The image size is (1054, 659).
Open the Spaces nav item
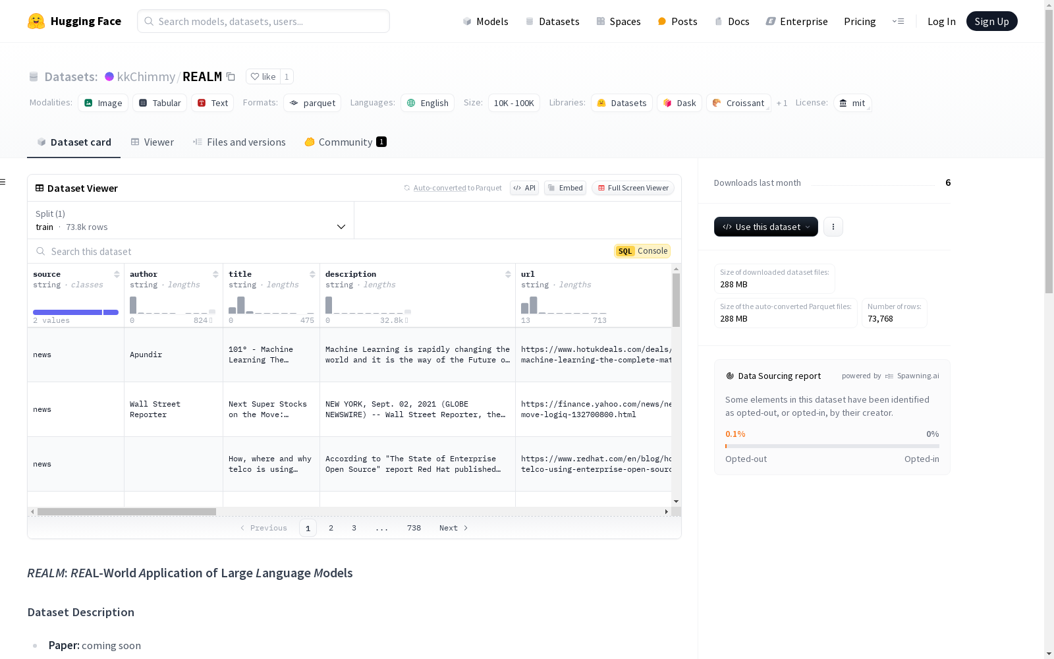click(x=619, y=21)
